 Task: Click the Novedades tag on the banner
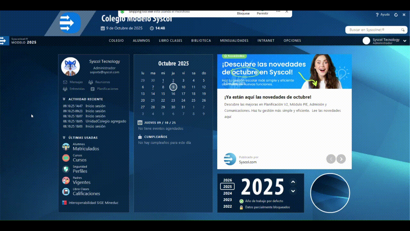click(234, 56)
